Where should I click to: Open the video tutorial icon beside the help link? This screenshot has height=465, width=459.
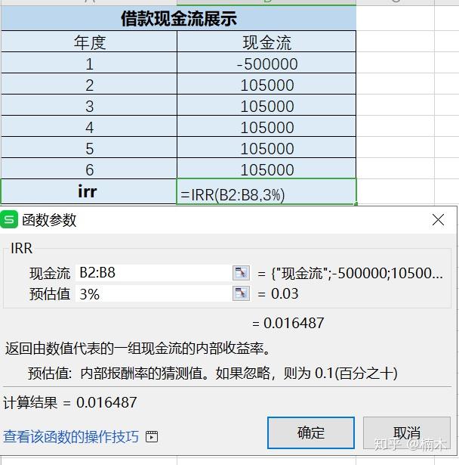tap(152, 436)
